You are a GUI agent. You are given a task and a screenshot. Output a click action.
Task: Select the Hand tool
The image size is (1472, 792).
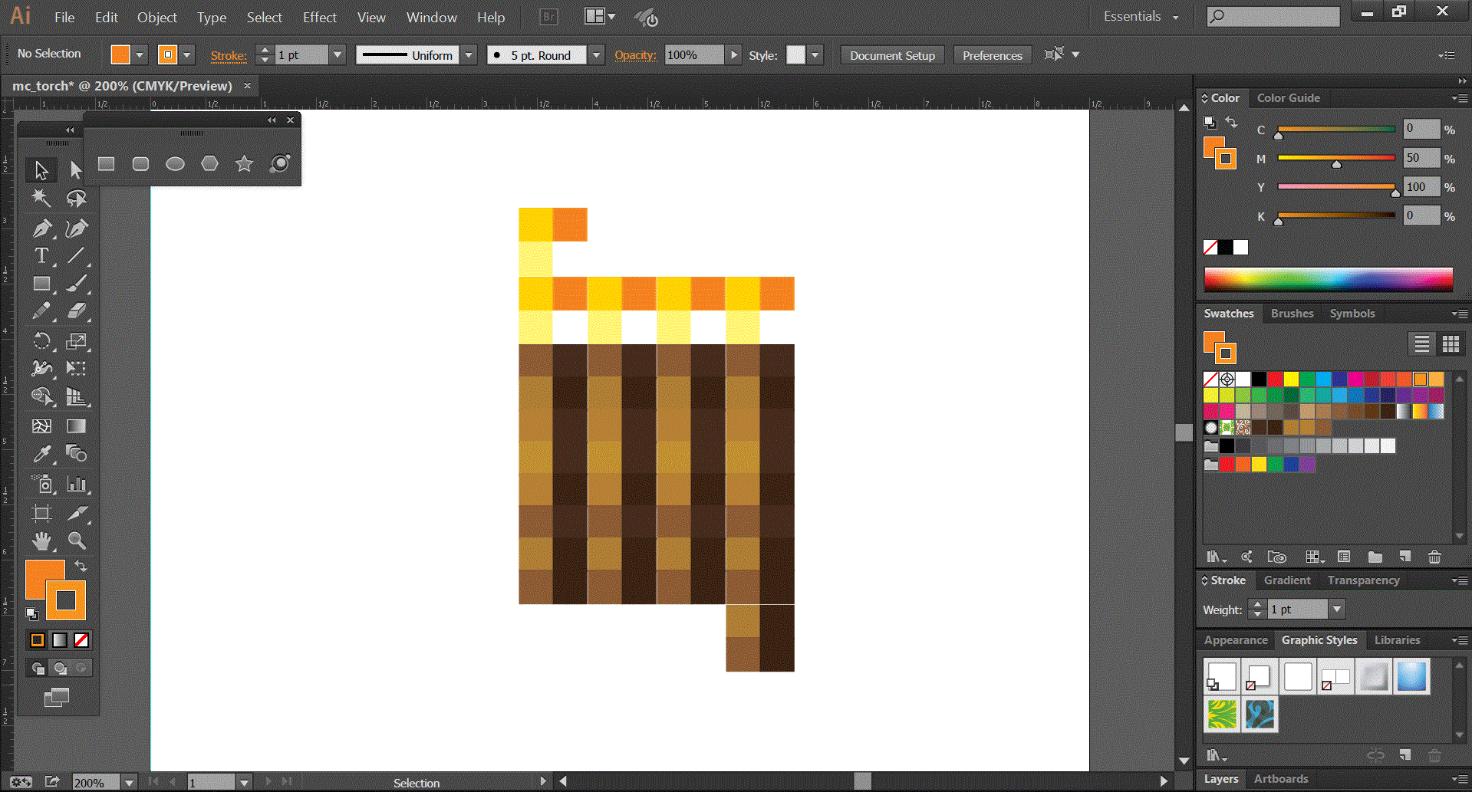point(41,541)
